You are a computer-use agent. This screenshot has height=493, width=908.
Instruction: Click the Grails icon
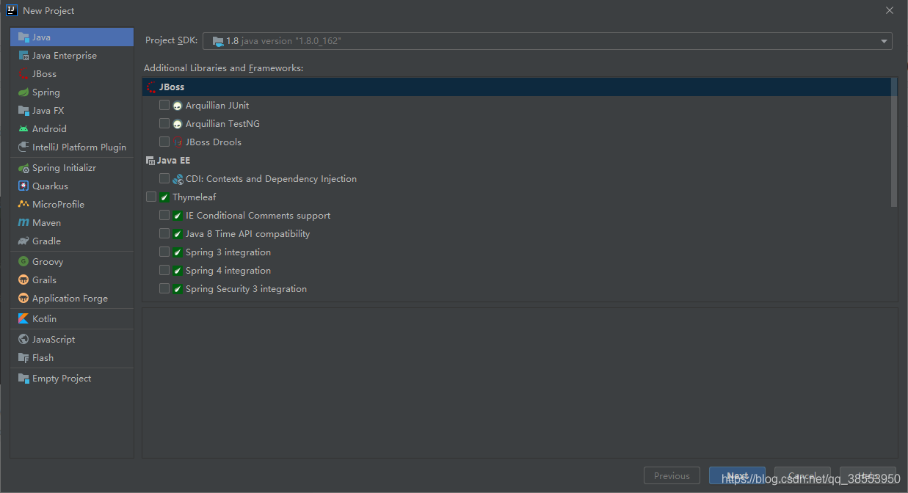[23, 280]
